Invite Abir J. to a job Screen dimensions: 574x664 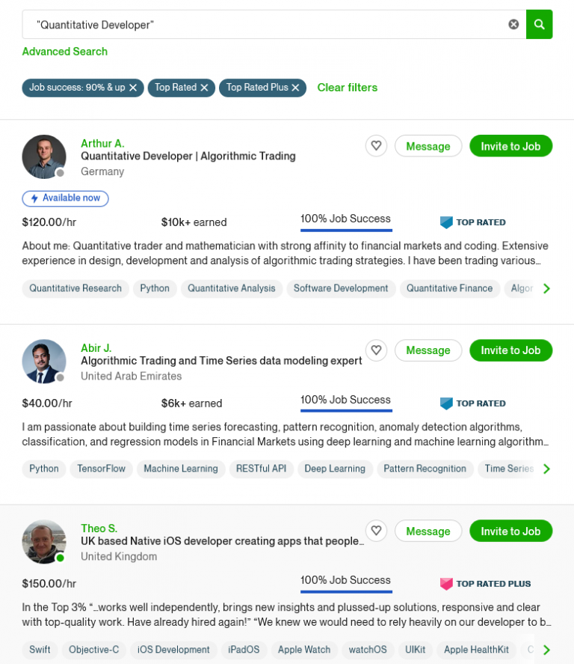[510, 350]
